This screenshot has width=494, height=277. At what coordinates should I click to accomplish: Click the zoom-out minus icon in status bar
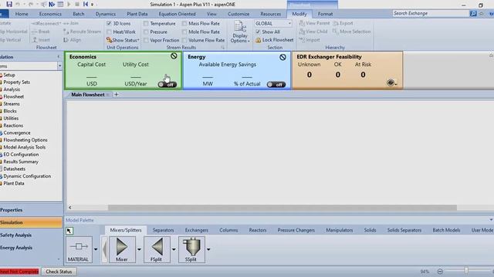pos(440,272)
